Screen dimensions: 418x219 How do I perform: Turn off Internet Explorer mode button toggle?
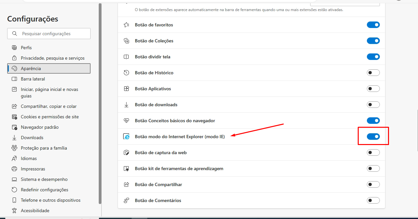pyautogui.click(x=373, y=137)
